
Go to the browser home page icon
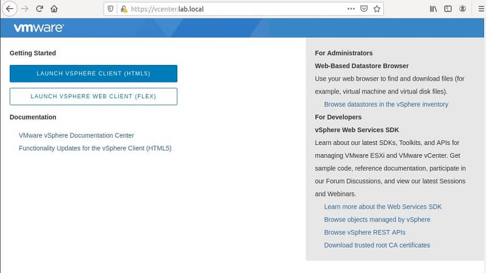coord(55,9)
